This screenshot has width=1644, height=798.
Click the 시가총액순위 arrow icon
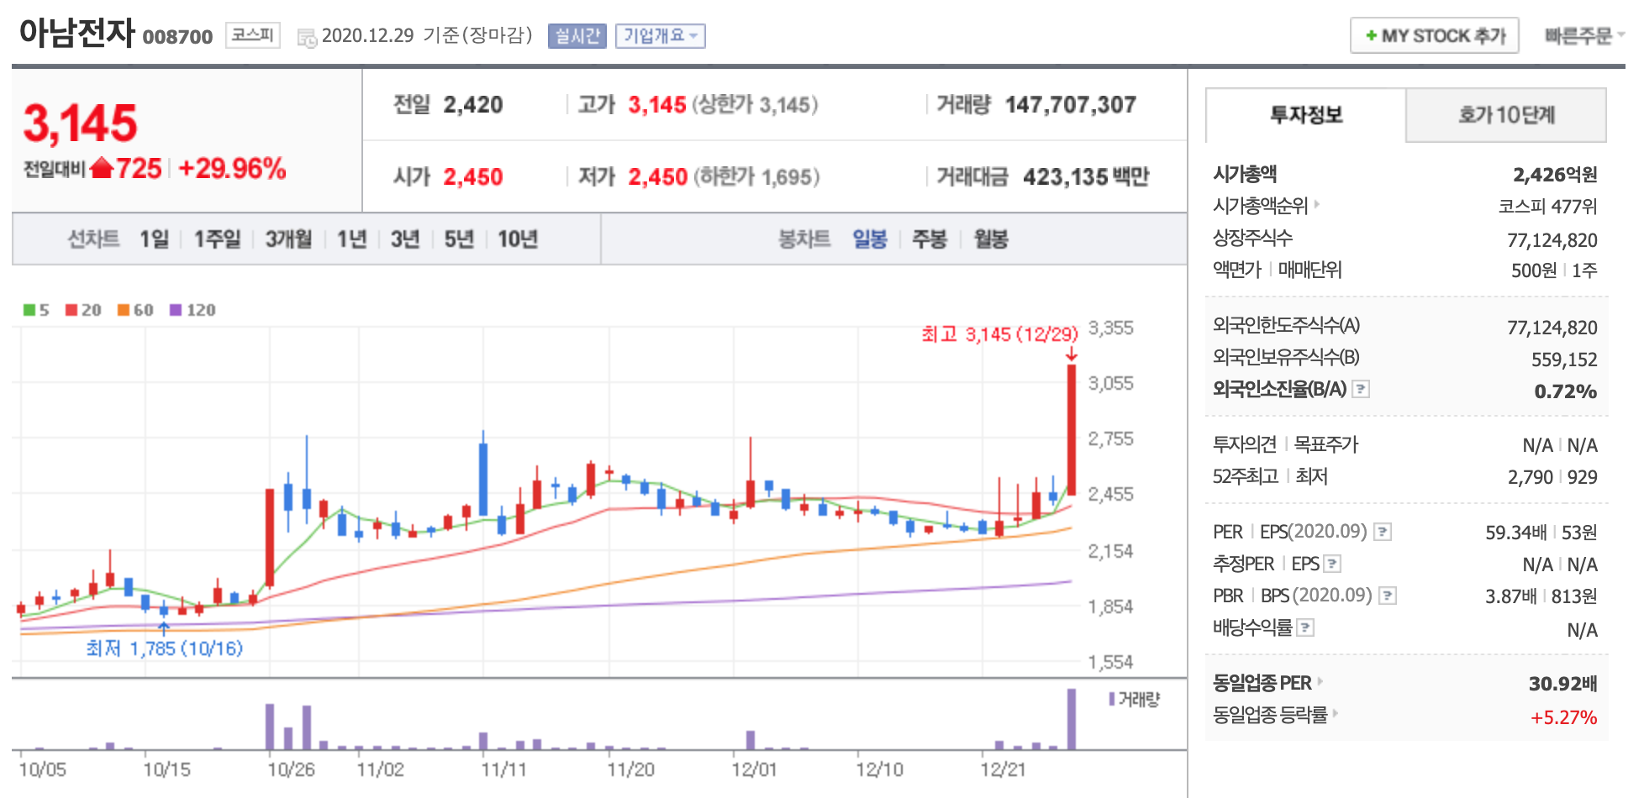[1317, 204]
